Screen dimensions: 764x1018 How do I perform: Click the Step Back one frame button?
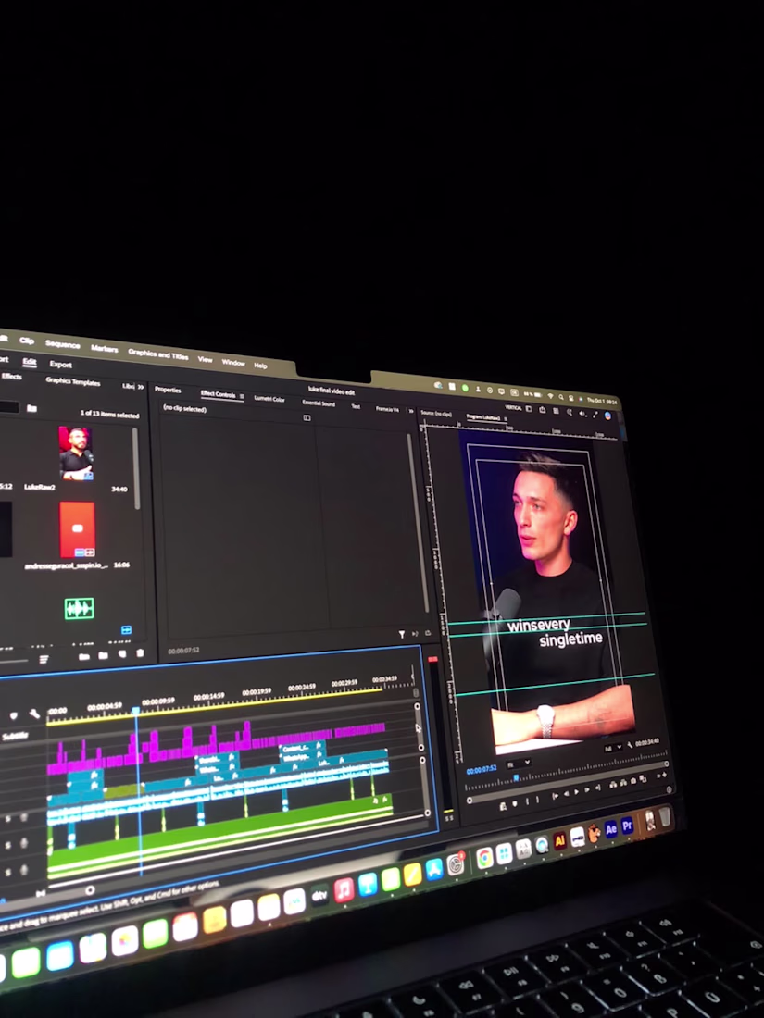click(565, 794)
